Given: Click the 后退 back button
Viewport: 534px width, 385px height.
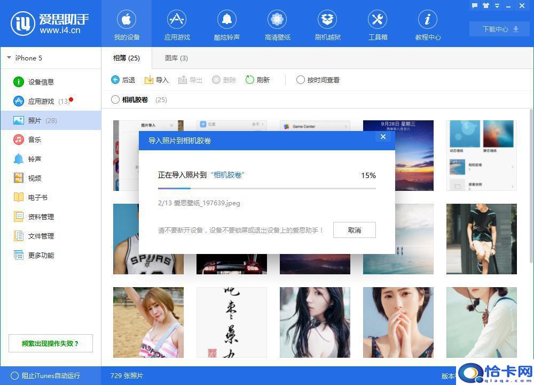Looking at the screenshot, I should point(123,80).
